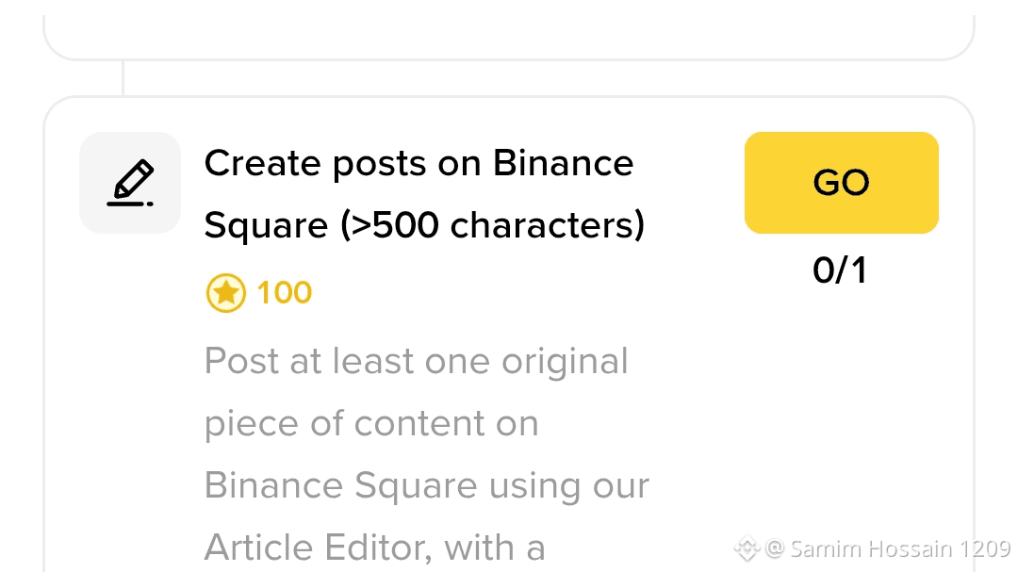Select the 'Article Editor, with a' text
Viewport: 1018px width, 572px height.
[x=374, y=547]
